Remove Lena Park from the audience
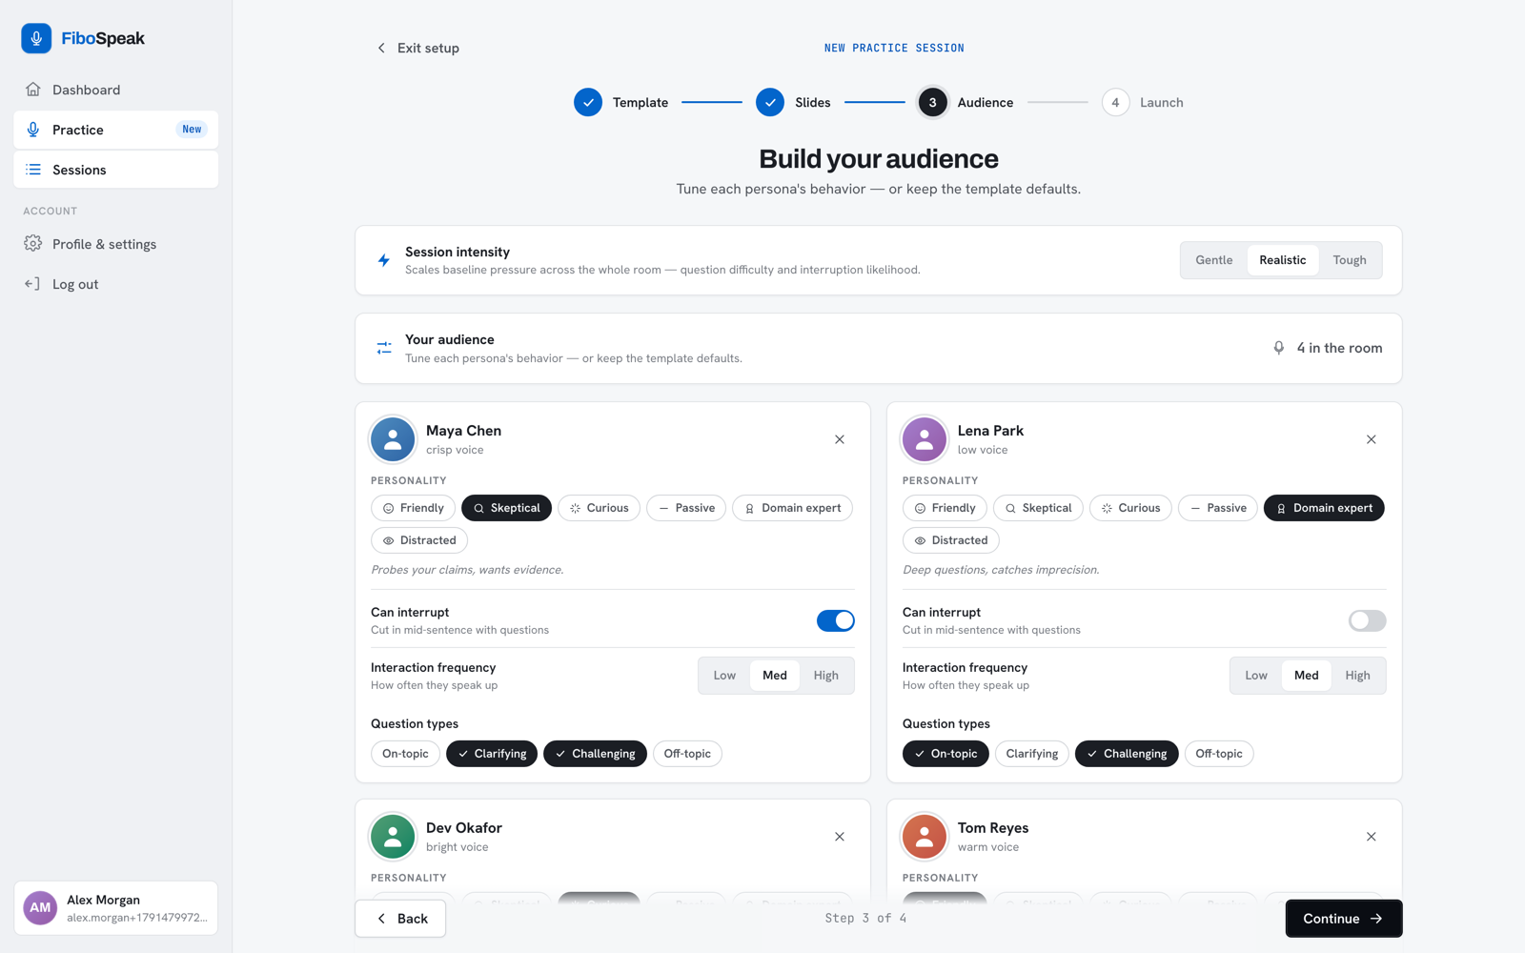Image resolution: width=1525 pixels, height=953 pixels. pyautogui.click(x=1372, y=439)
